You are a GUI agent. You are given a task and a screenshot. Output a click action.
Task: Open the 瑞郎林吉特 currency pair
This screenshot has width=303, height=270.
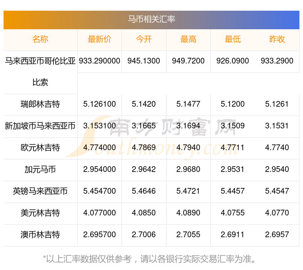40,105
